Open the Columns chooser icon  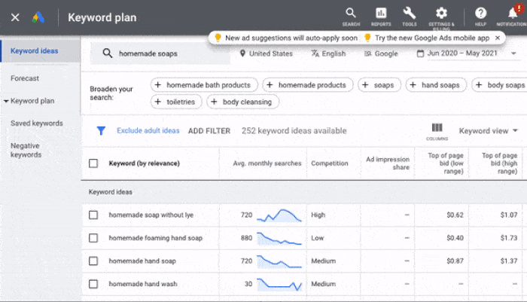pyautogui.click(x=437, y=128)
